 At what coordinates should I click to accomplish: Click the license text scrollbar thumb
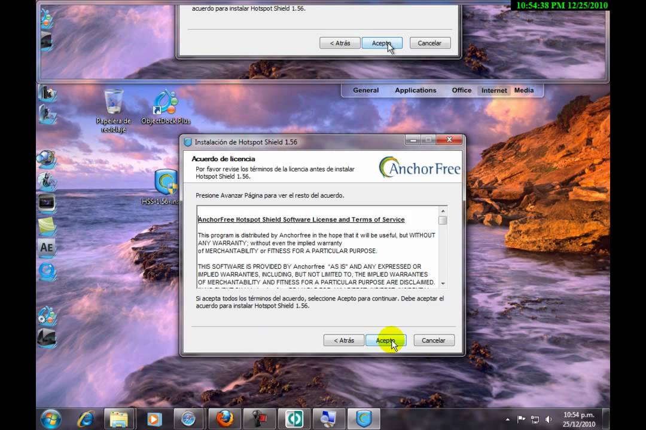443,220
